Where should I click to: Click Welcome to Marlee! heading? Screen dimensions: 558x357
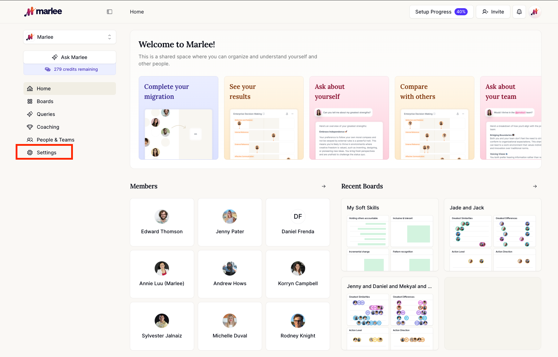point(177,44)
